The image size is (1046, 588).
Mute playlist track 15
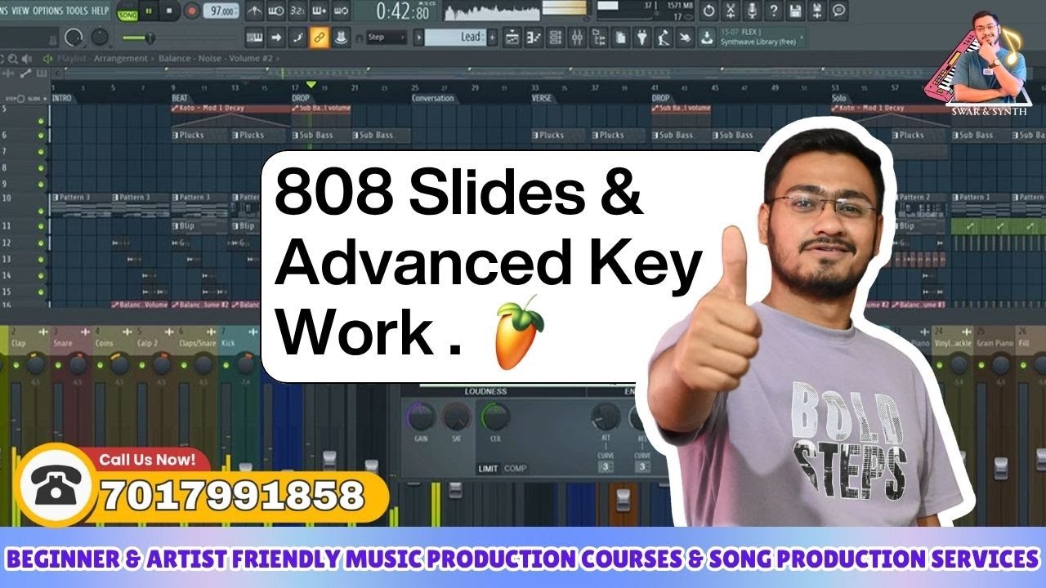click(x=41, y=292)
